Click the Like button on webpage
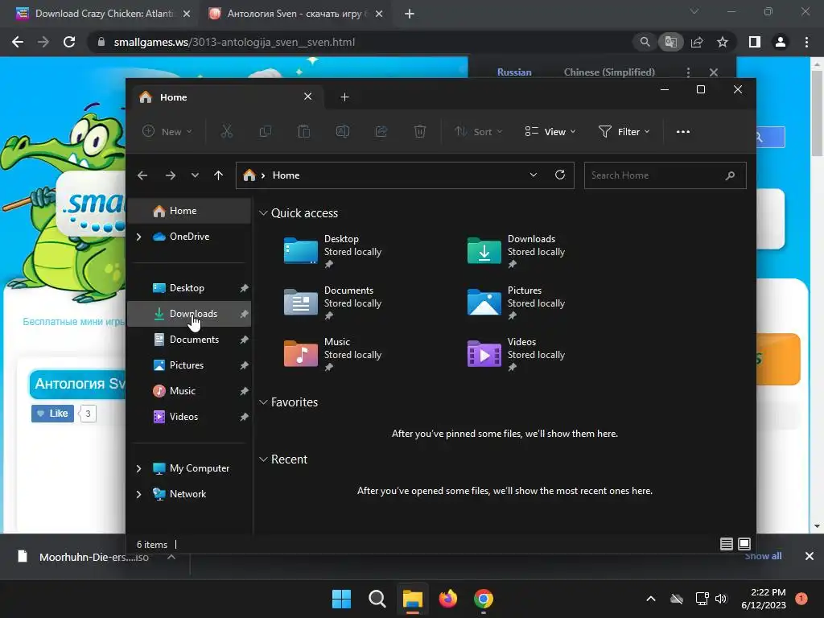Image resolution: width=824 pixels, height=618 pixels. 52,414
